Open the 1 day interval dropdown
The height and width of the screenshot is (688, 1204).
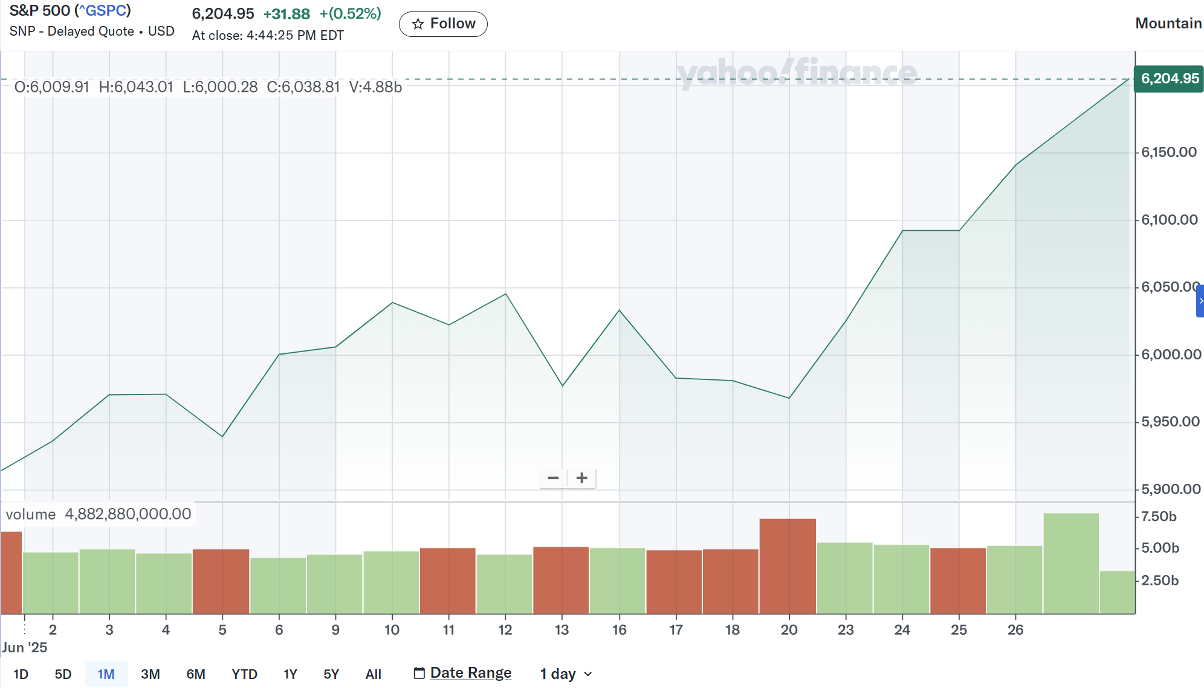(566, 674)
